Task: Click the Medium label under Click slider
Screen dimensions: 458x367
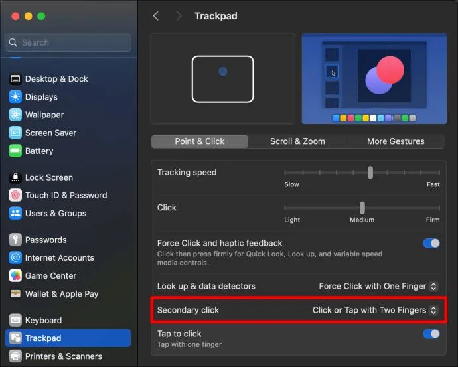Action: point(362,220)
